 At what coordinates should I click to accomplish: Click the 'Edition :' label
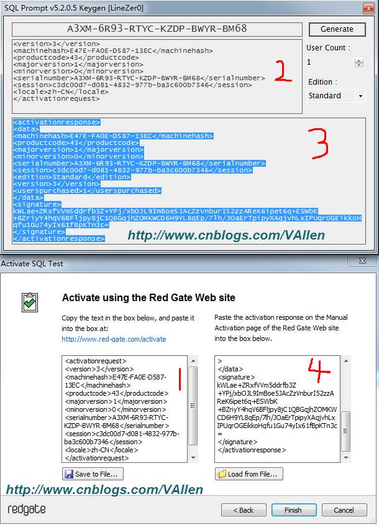coord(322,82)
